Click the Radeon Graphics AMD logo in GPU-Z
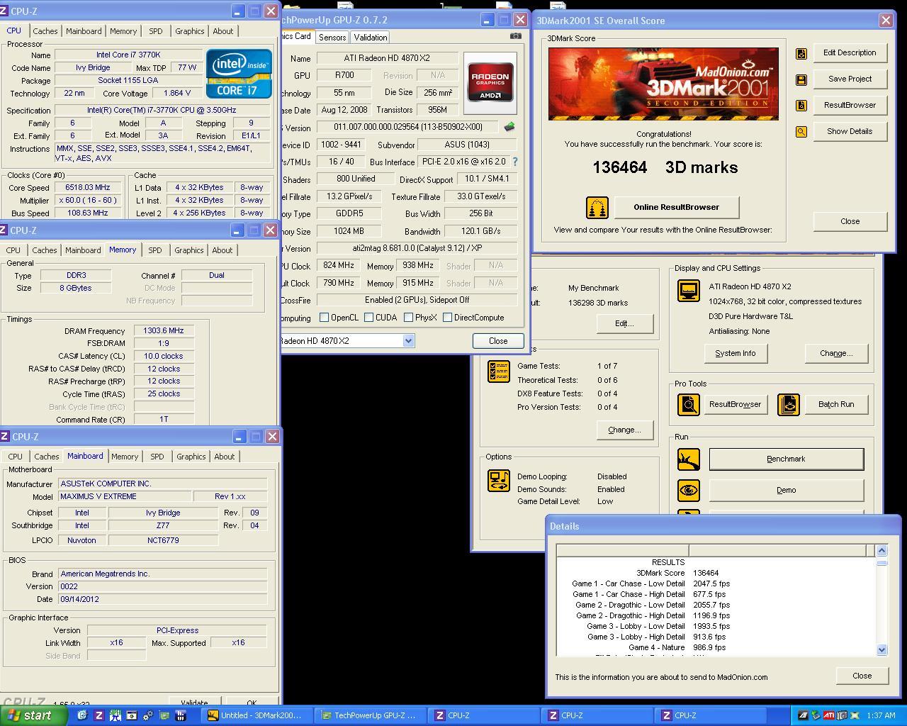Image resolution: width=907 pixels, height=726 pixels. tap(490, 84)
